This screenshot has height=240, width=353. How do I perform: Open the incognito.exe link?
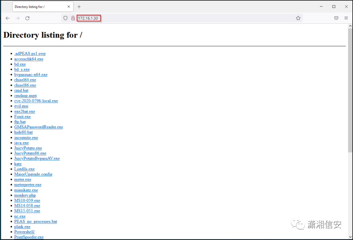pos(26,138)
